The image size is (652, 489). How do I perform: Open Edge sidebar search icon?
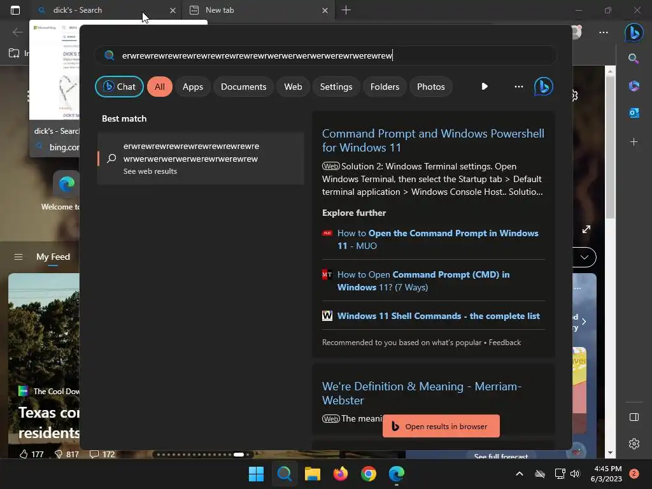tap(634, 58)
